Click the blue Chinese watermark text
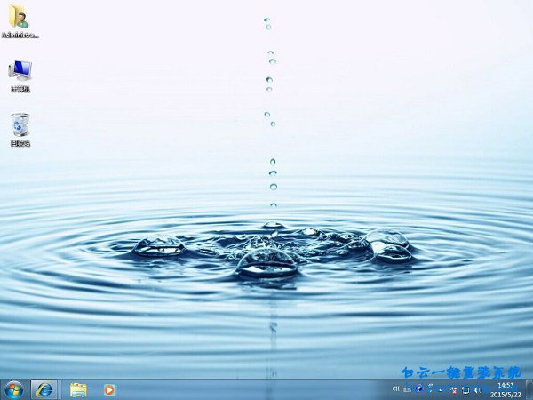533x400 pixels. click(x=462, y=372)
